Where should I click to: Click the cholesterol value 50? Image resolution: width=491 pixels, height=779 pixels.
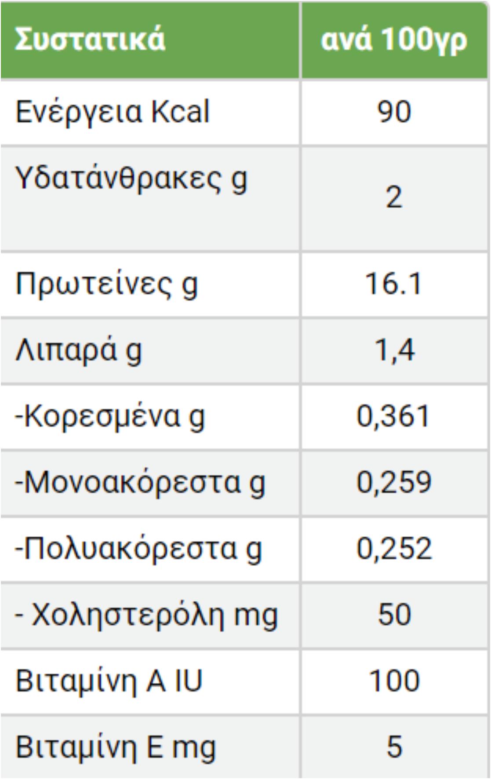tap(394, 615)
